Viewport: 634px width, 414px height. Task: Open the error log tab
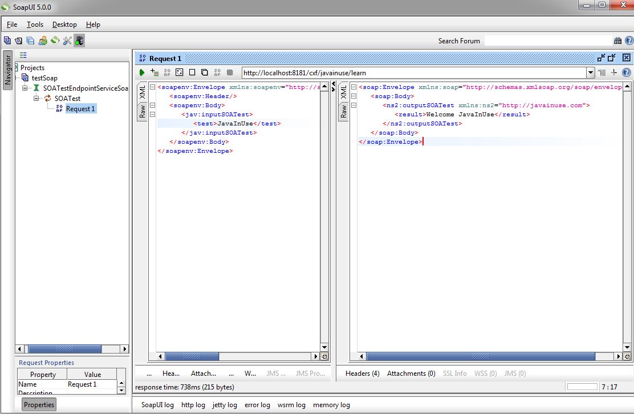[257, 405]
